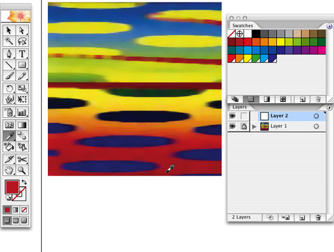Switch to Gradient fill mode button
Image resolution: width=334 pixels, height=252 pixels.
(x=16, y=210)
